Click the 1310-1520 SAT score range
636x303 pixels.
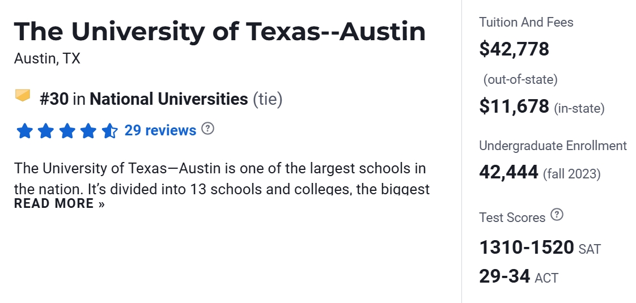click(x=527, y=247)
